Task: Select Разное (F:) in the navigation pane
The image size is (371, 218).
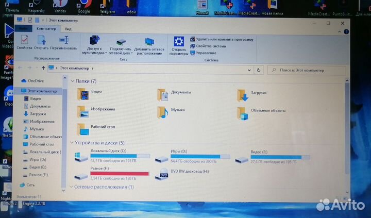Action: [38, 175]
